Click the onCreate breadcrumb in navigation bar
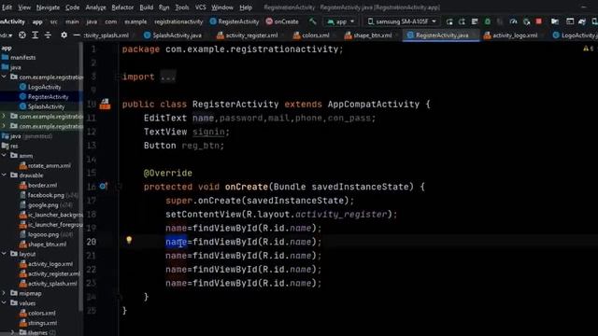598x336 pixels. [282, 21]
